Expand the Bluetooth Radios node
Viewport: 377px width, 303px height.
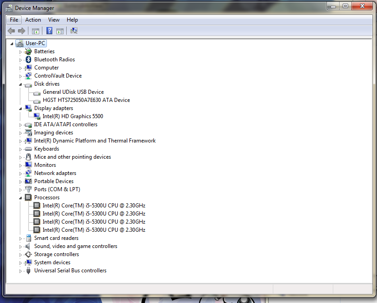pos(20,60)
